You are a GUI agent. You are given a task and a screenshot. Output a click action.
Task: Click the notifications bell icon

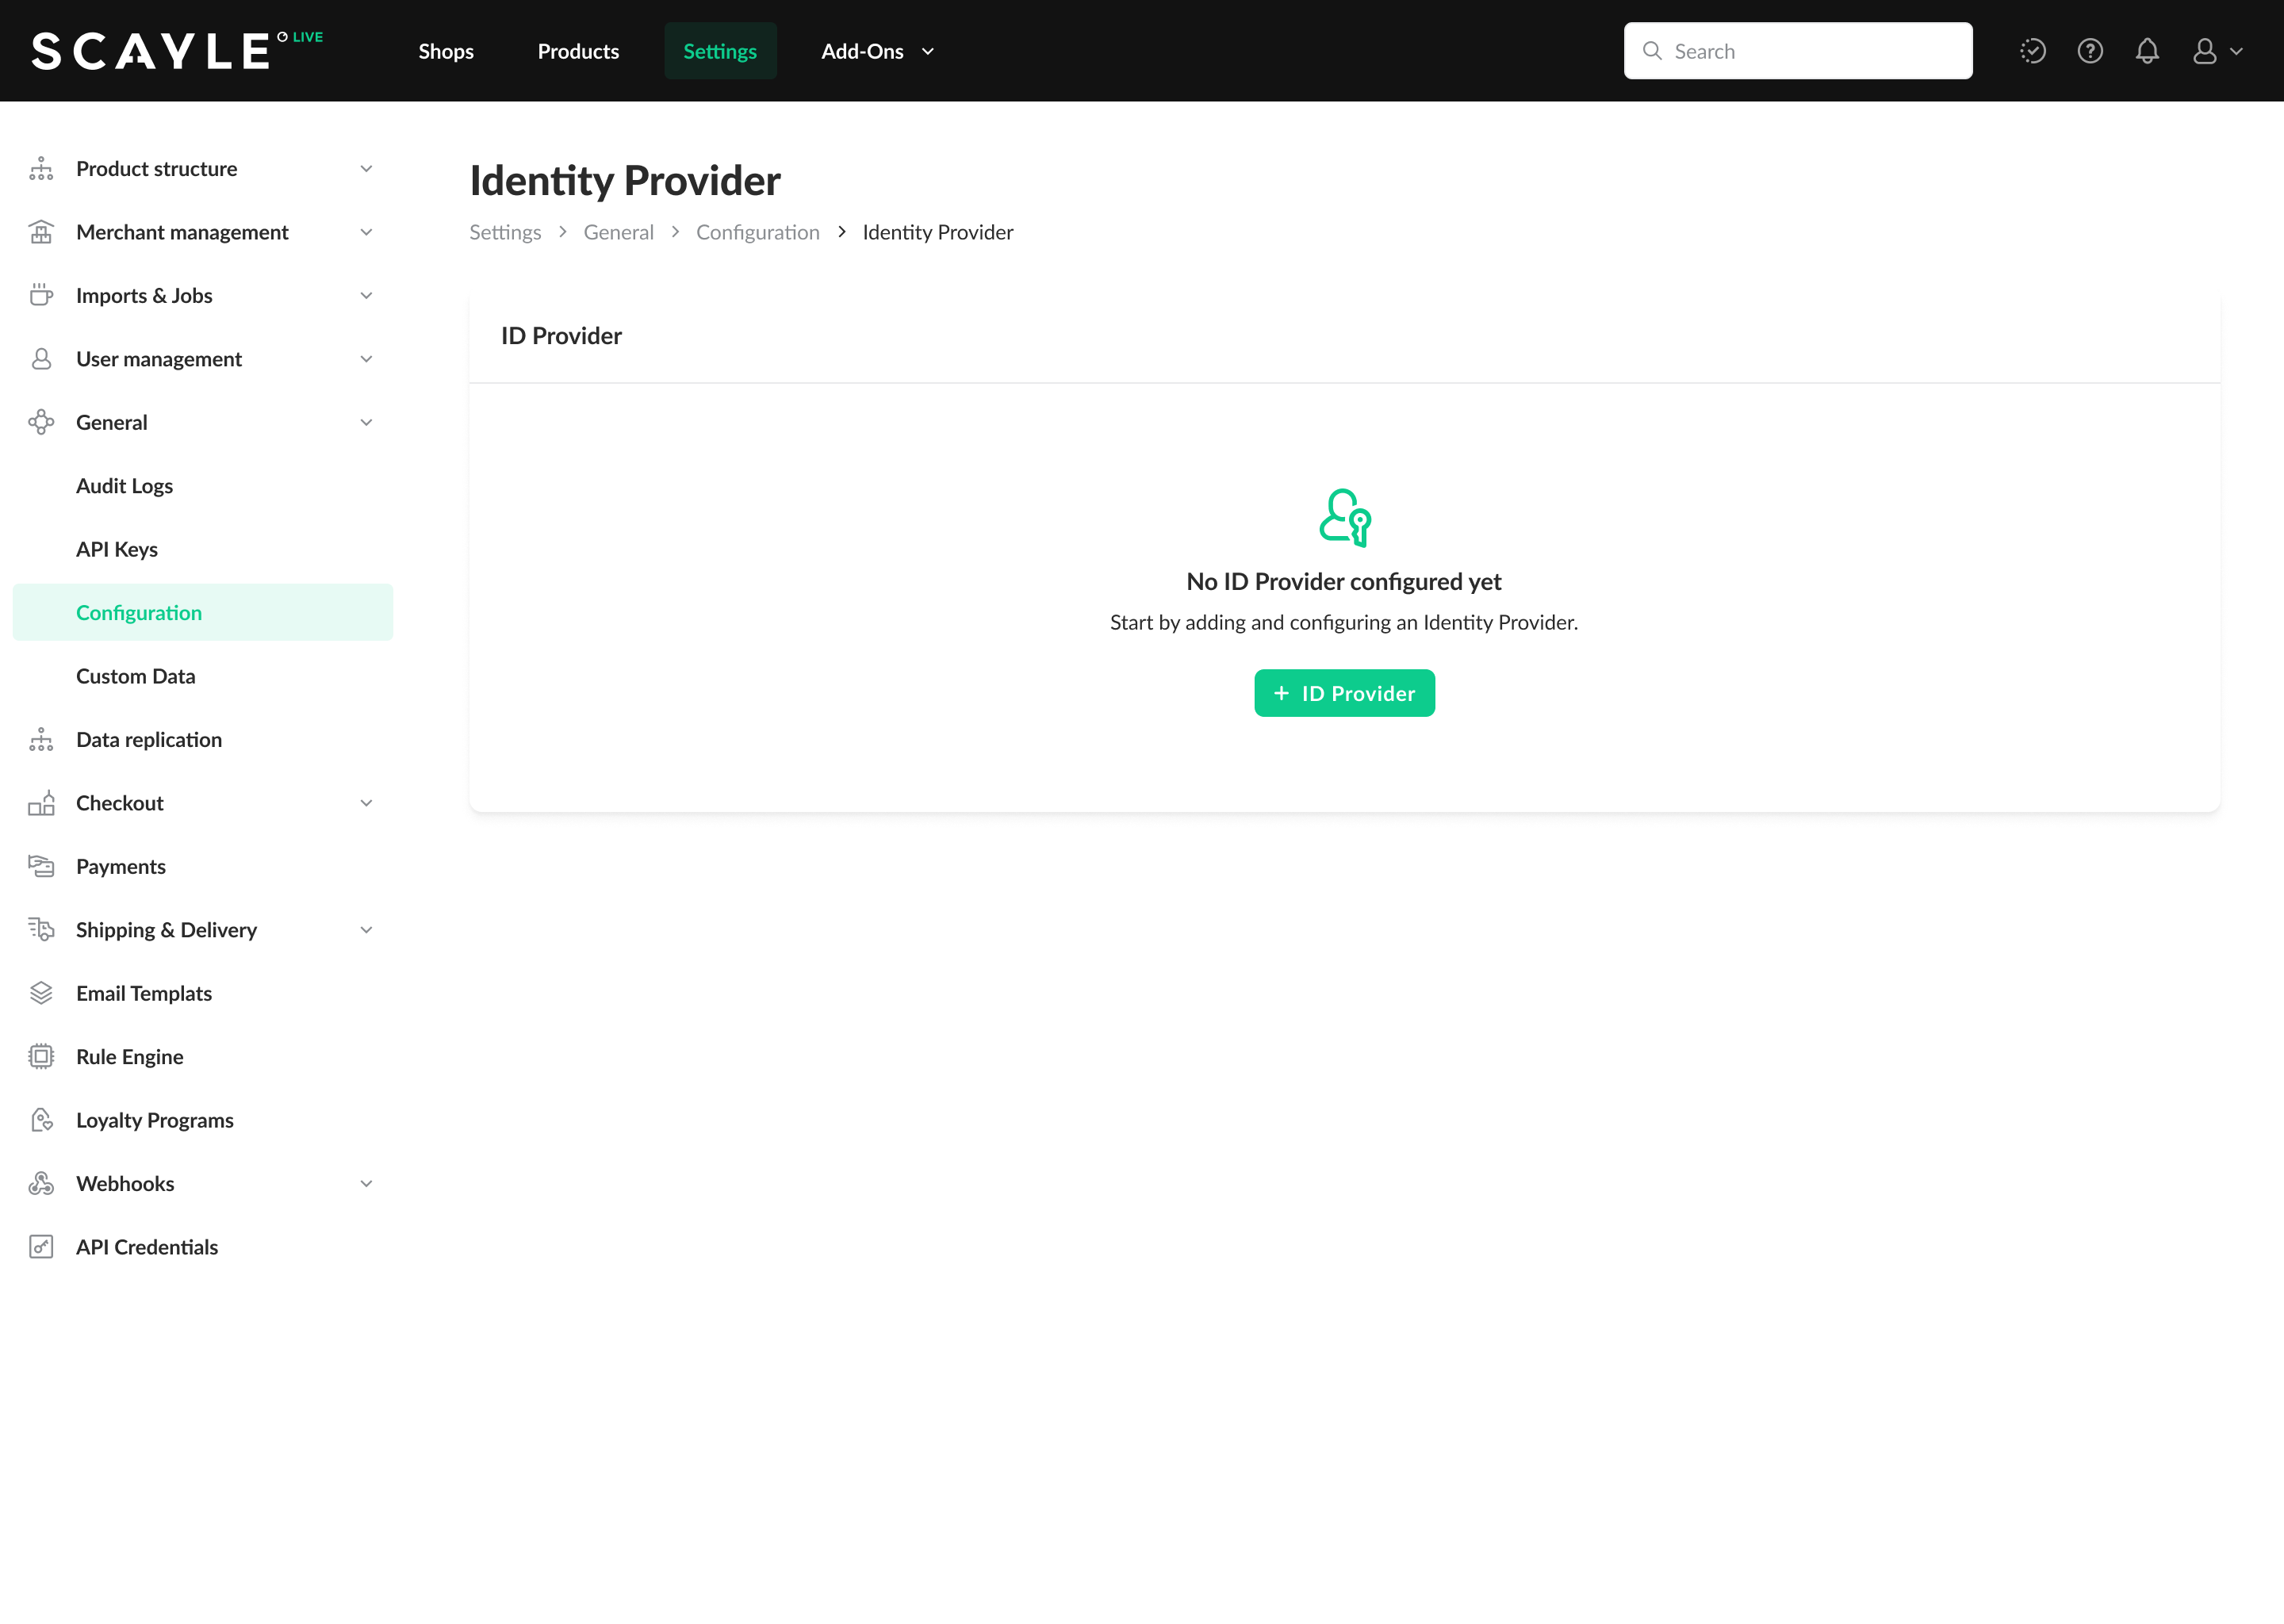2147,51
